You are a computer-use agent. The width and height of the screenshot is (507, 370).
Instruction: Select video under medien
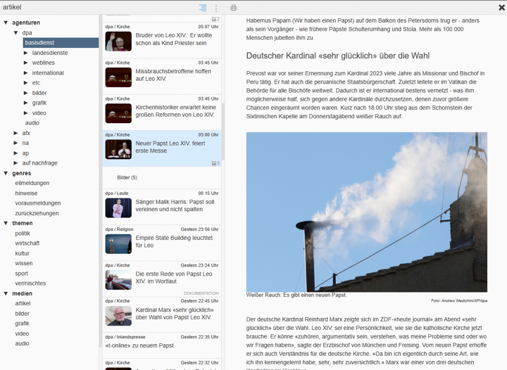pyautogui.click(x=22, y=333)
